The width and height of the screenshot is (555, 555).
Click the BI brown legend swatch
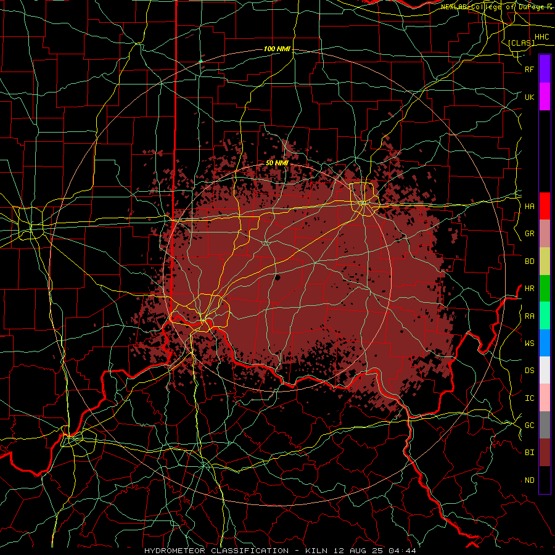point(545,453)
